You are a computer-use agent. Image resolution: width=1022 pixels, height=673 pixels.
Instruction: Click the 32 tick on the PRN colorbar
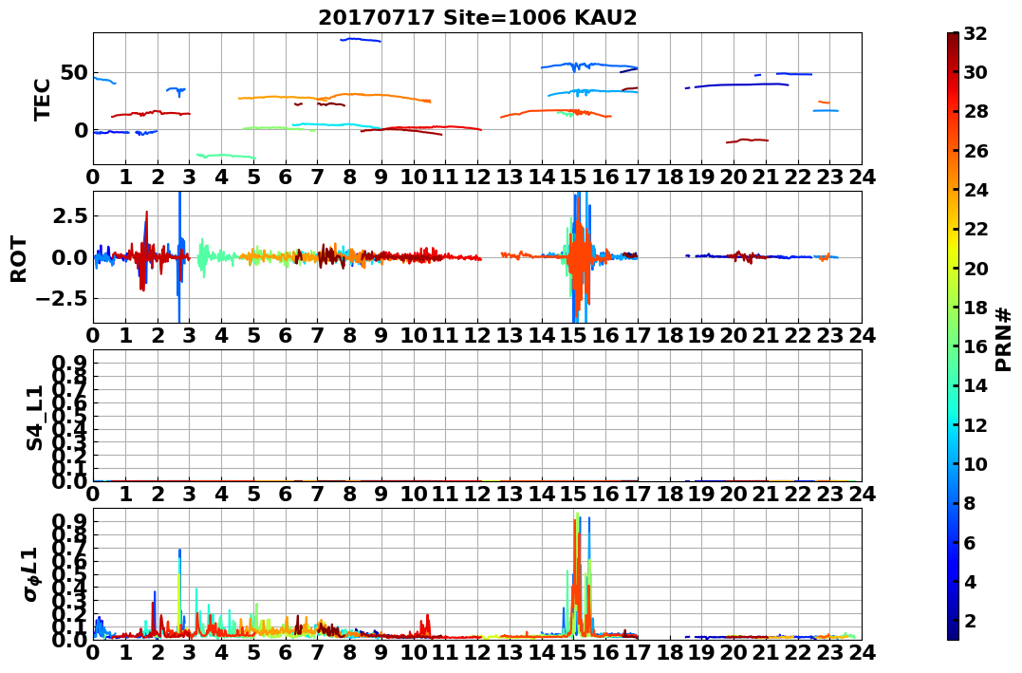(x=976, y=33)
